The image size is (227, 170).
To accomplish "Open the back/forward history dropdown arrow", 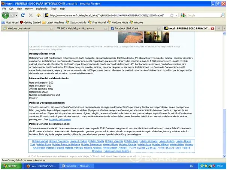I will coord(16,15).
